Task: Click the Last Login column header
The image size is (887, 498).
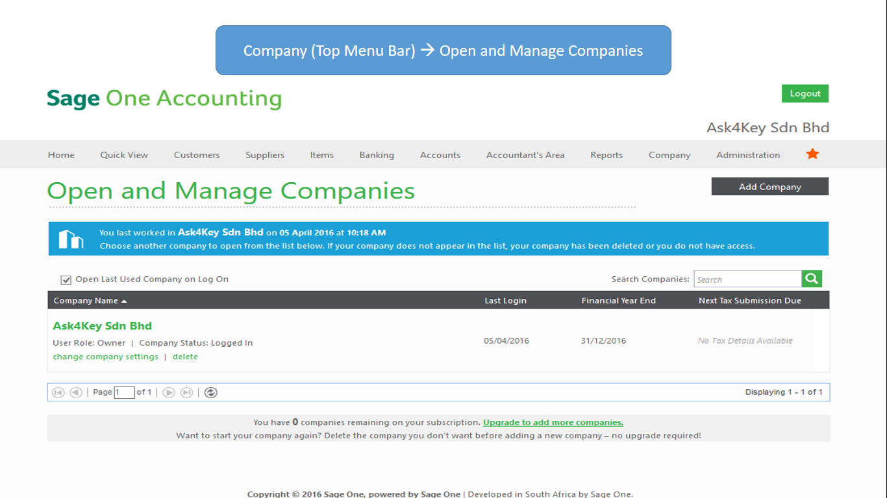Action: (x=505, y=300)
